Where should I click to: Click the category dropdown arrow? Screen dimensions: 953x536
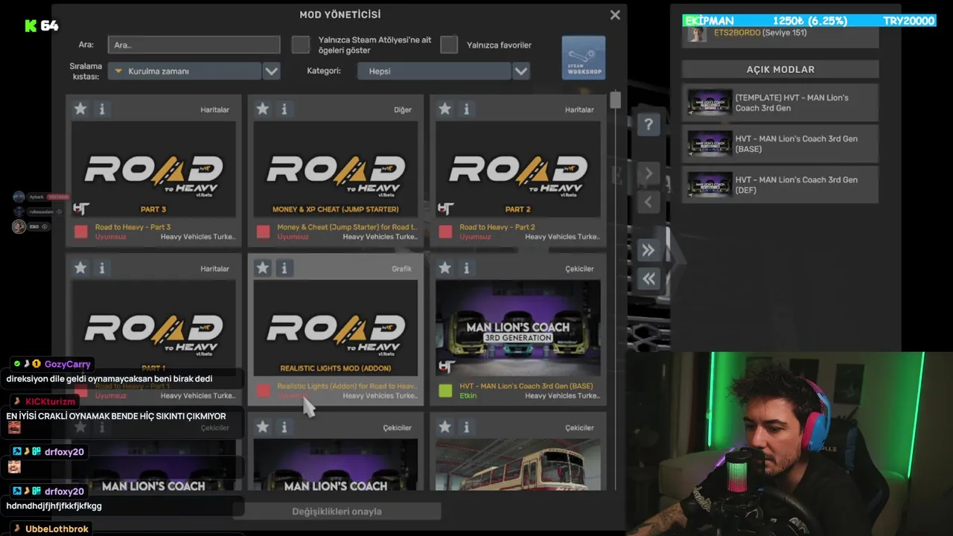coord(521,71)
